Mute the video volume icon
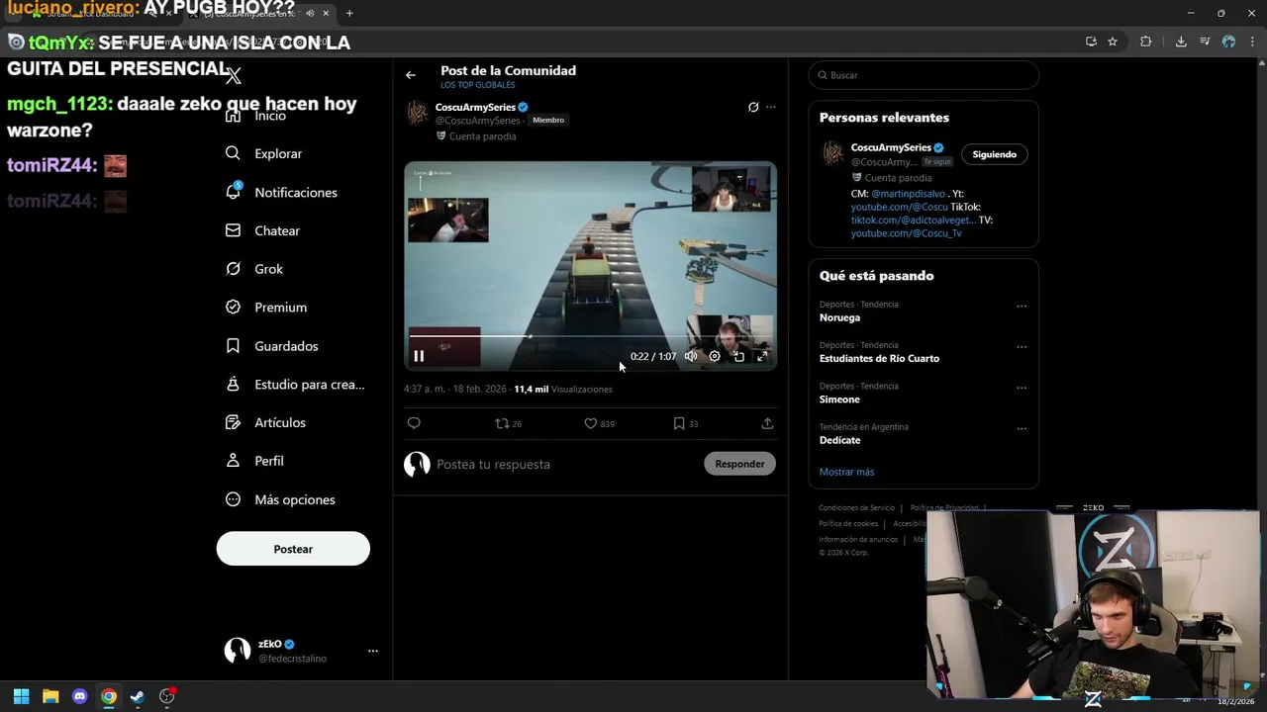1267x712 pixels. [691, 356]
